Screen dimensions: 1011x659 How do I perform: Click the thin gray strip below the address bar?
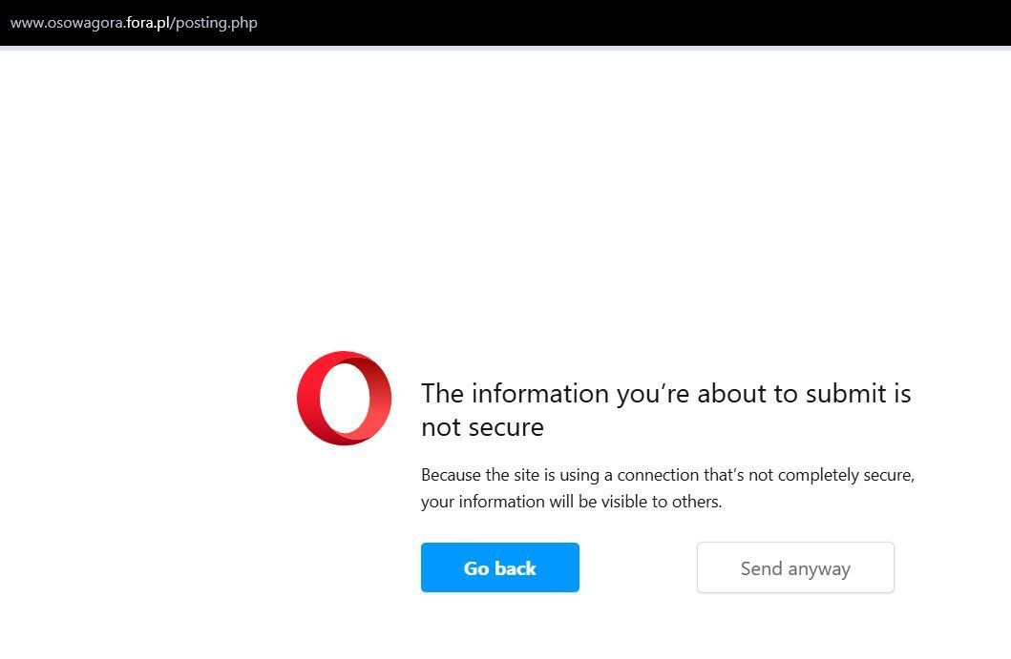505,48
